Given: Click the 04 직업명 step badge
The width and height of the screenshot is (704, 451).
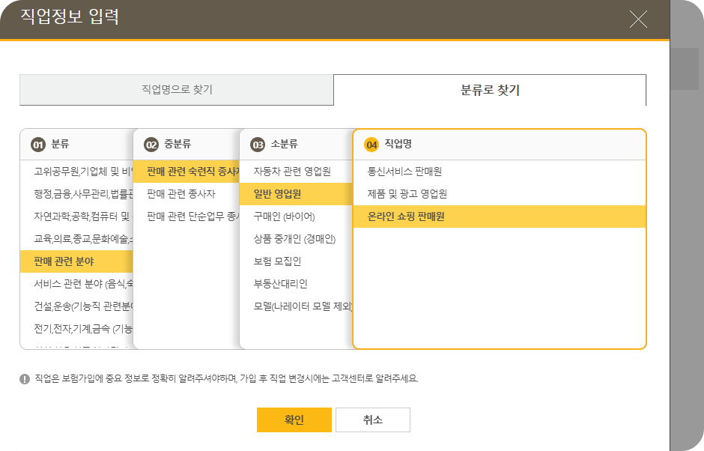Looking at the screenshot, I should tap(371, 145).
